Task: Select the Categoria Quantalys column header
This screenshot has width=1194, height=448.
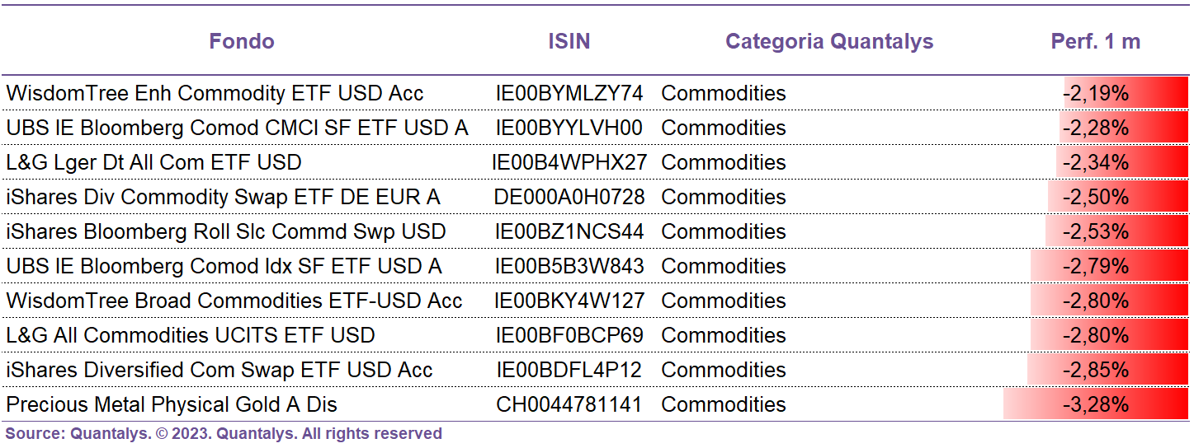Action: click(829, 42)
